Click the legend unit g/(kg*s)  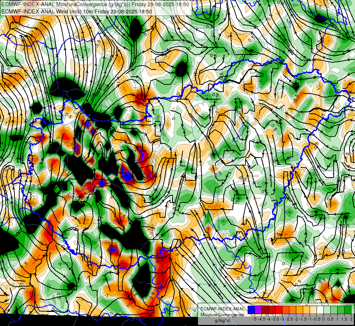coord(223,321)
